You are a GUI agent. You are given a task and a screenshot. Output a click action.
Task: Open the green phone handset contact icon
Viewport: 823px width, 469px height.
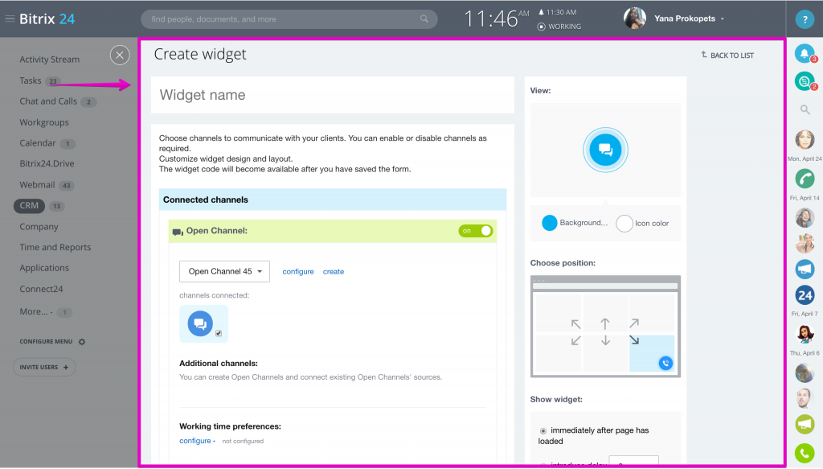(x=805, y=179)
